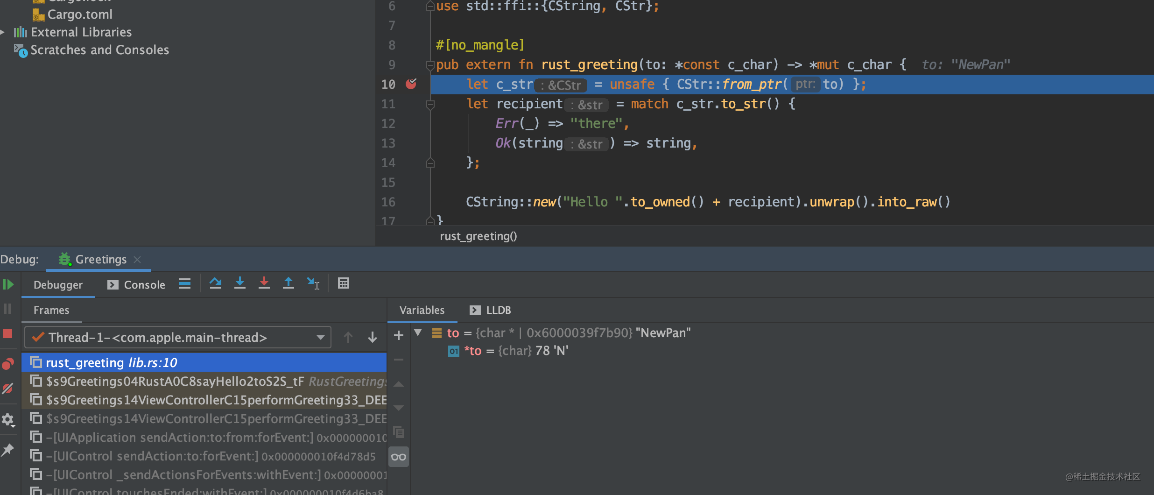Screen dimensions: 1154x495
Task: Click rust_greeting() breadcrumb below editor
Action: [x=478, y=236]
